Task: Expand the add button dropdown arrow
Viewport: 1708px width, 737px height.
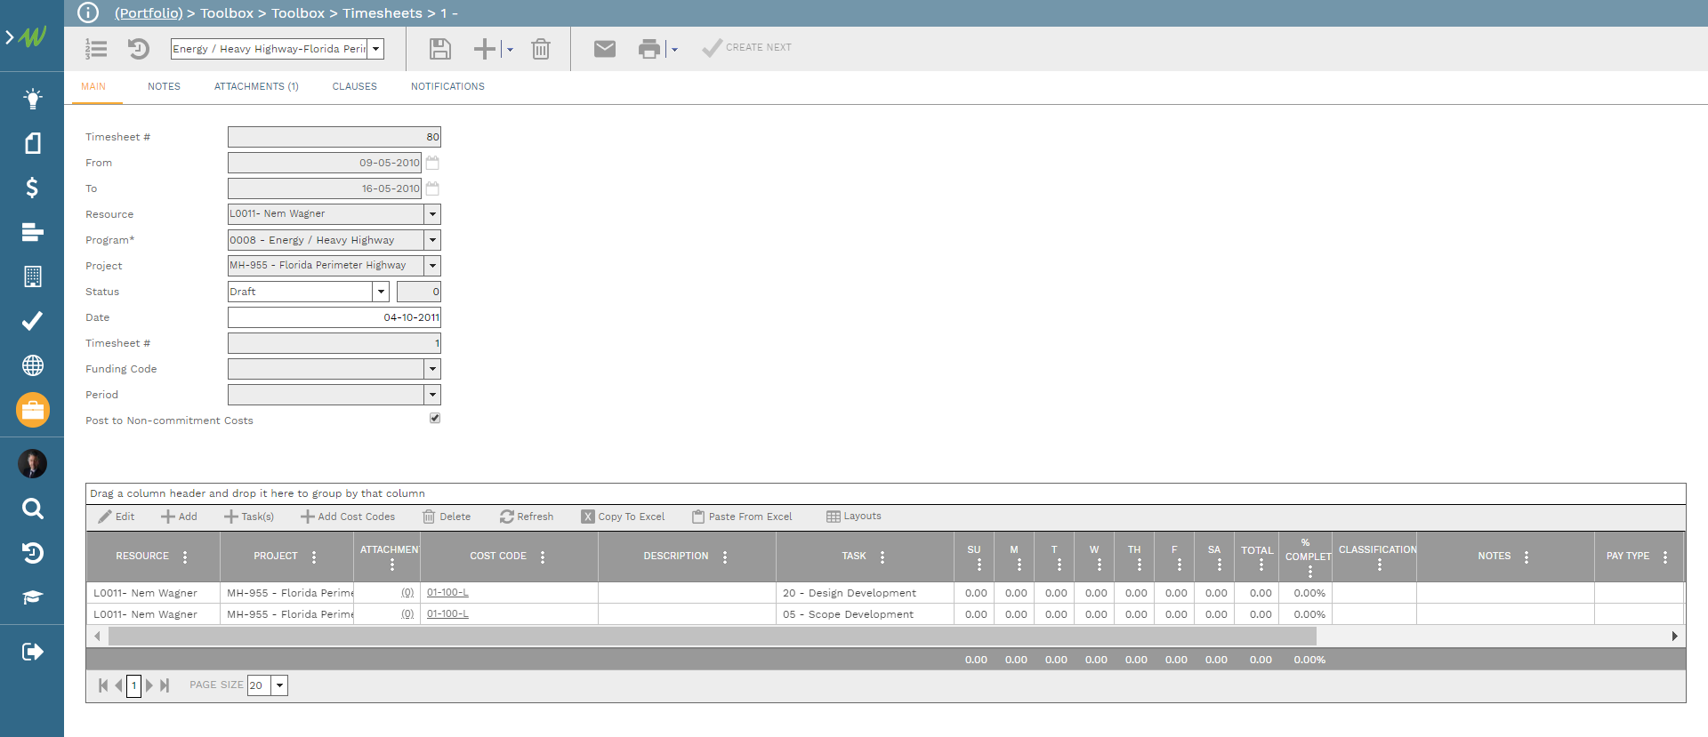Action: [510, 50]
